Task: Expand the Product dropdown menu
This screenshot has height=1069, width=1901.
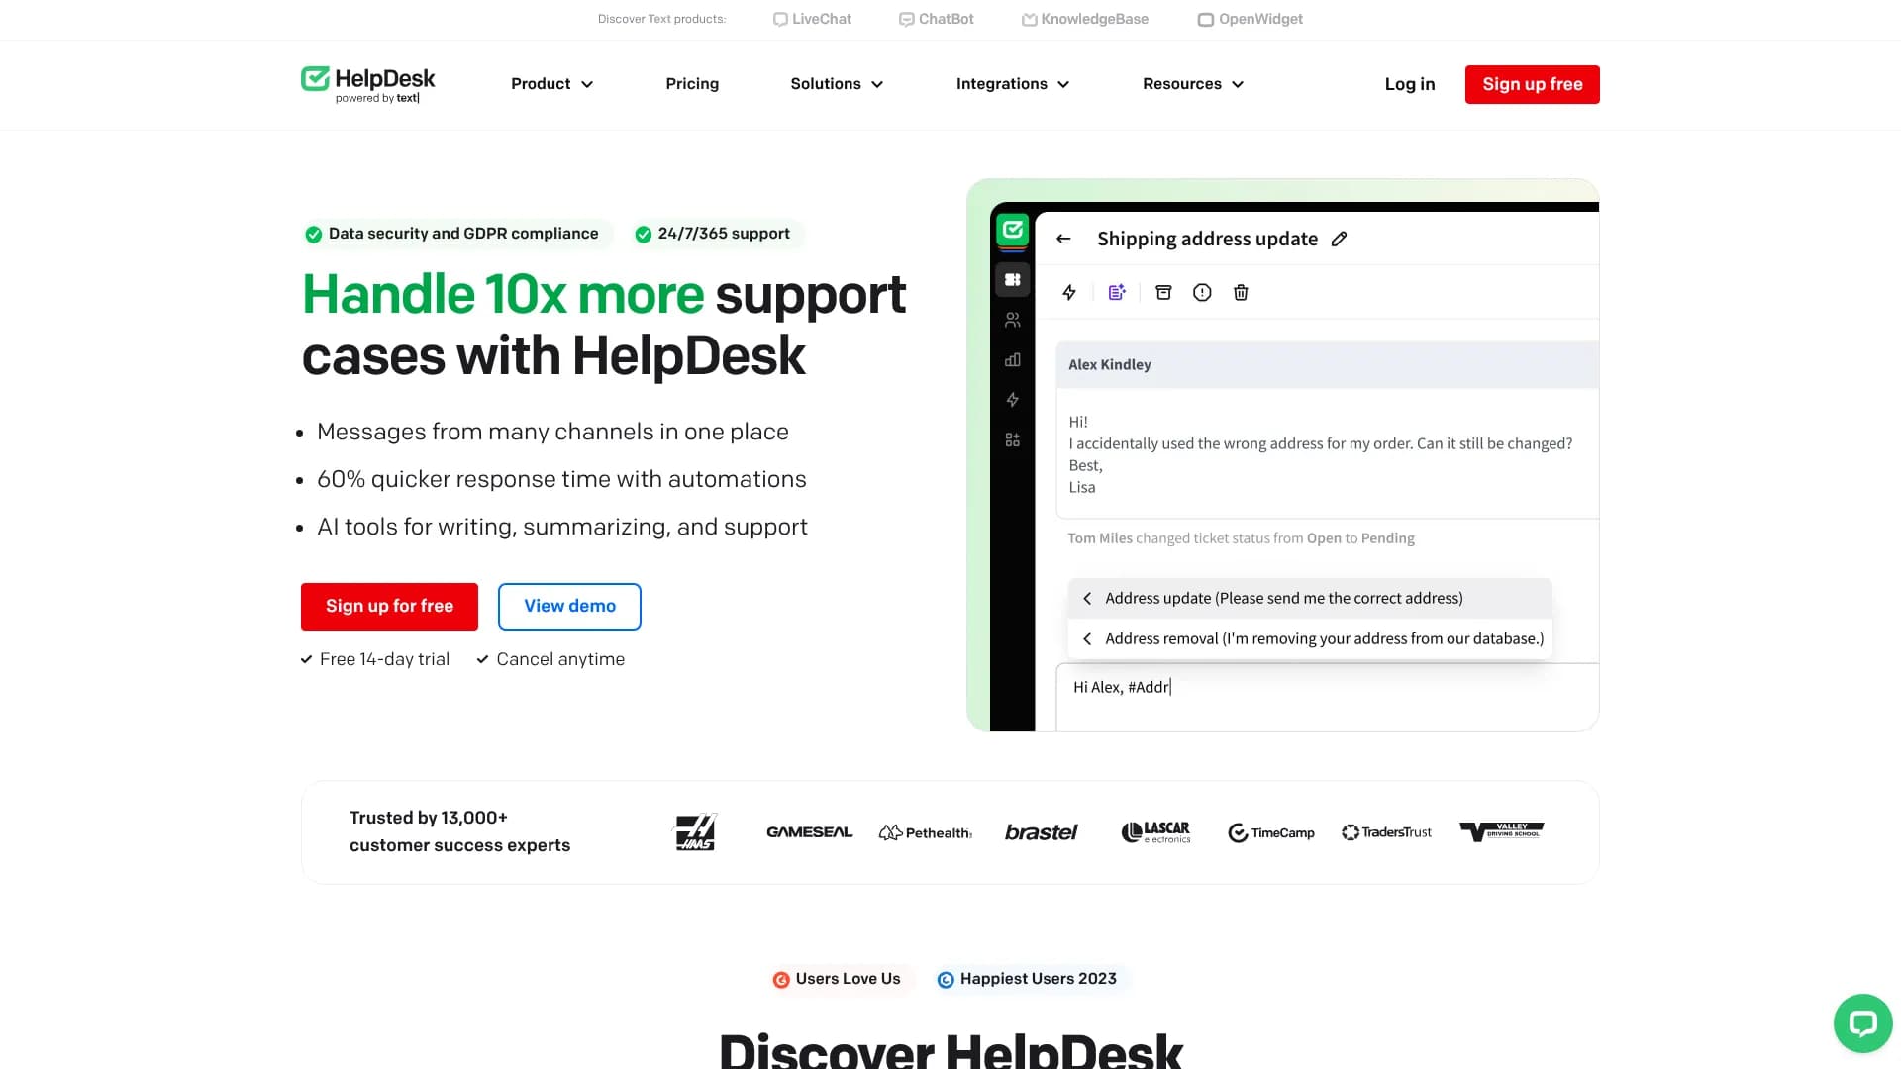Action: [551, 84]
